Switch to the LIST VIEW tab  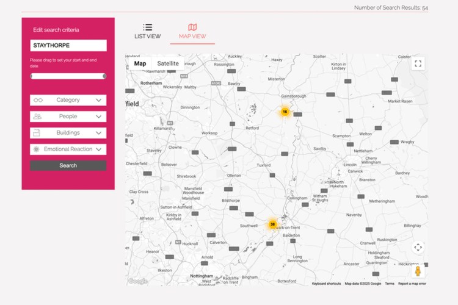click(148, 37)
